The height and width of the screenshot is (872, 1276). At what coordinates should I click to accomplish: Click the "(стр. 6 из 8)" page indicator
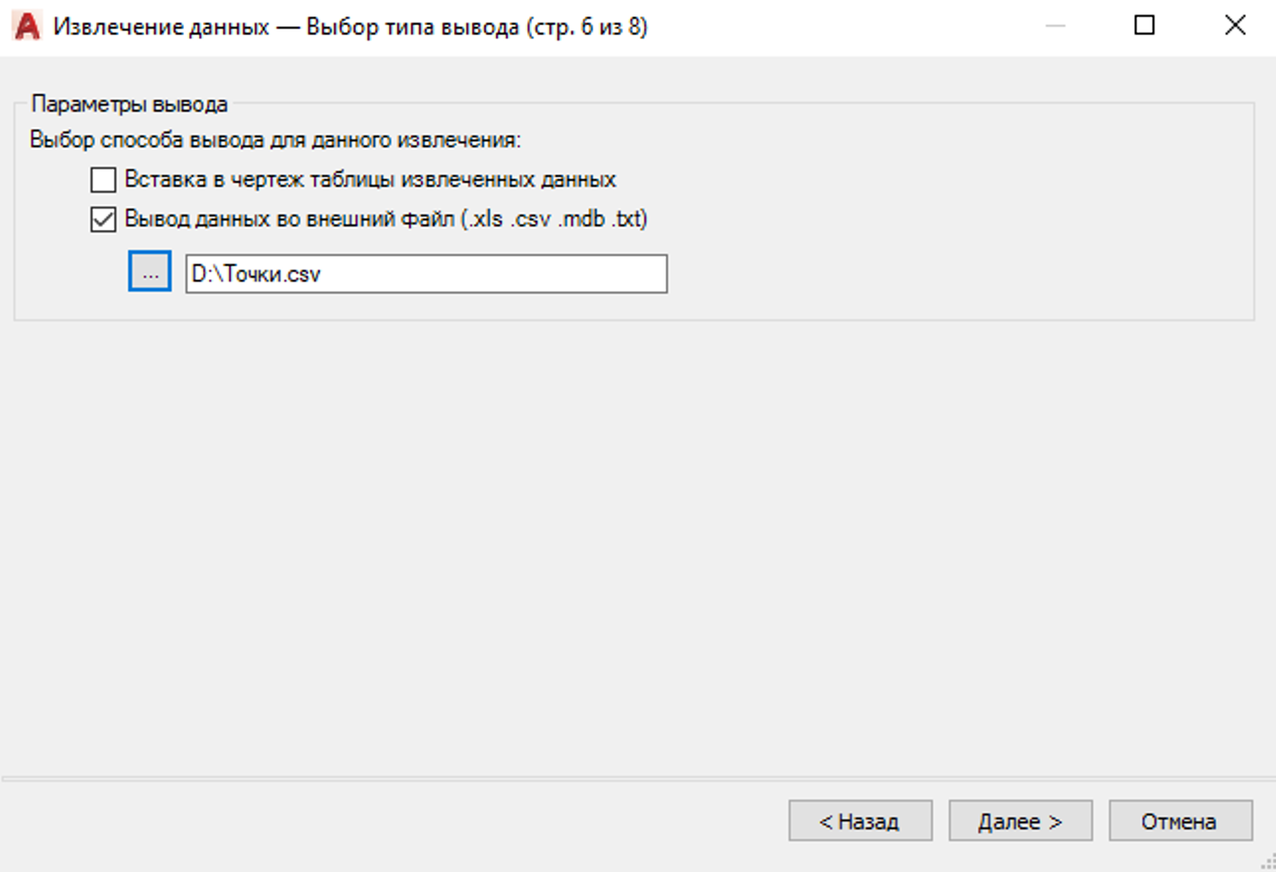(x=587, y=27)
